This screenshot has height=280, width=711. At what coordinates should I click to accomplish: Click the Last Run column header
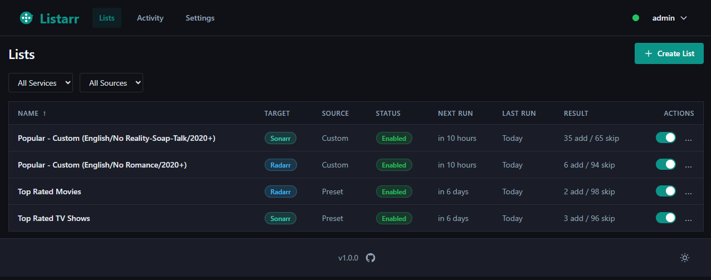pyautogui.click(x=519, y=113)
